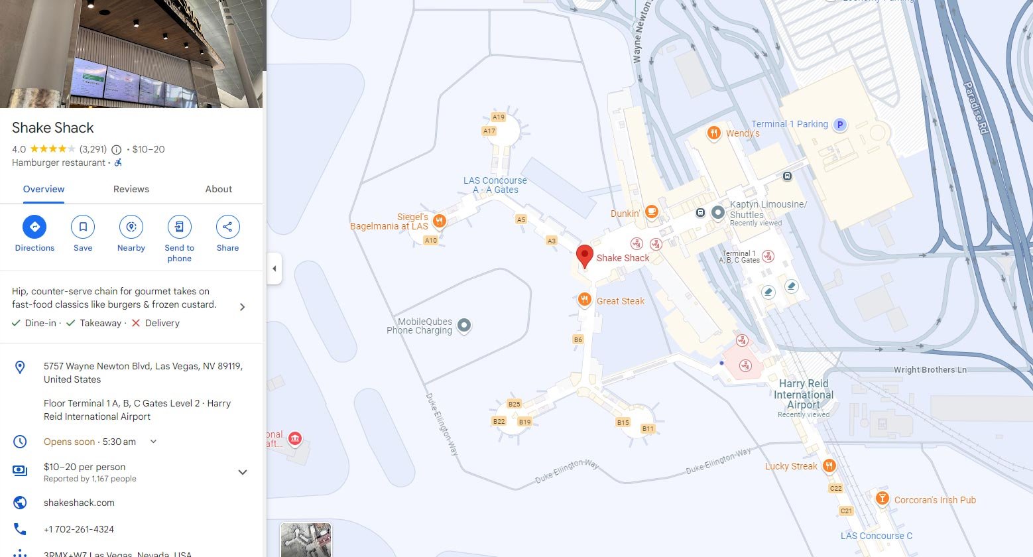Switch to the Reviews tab

click(131, 189)
